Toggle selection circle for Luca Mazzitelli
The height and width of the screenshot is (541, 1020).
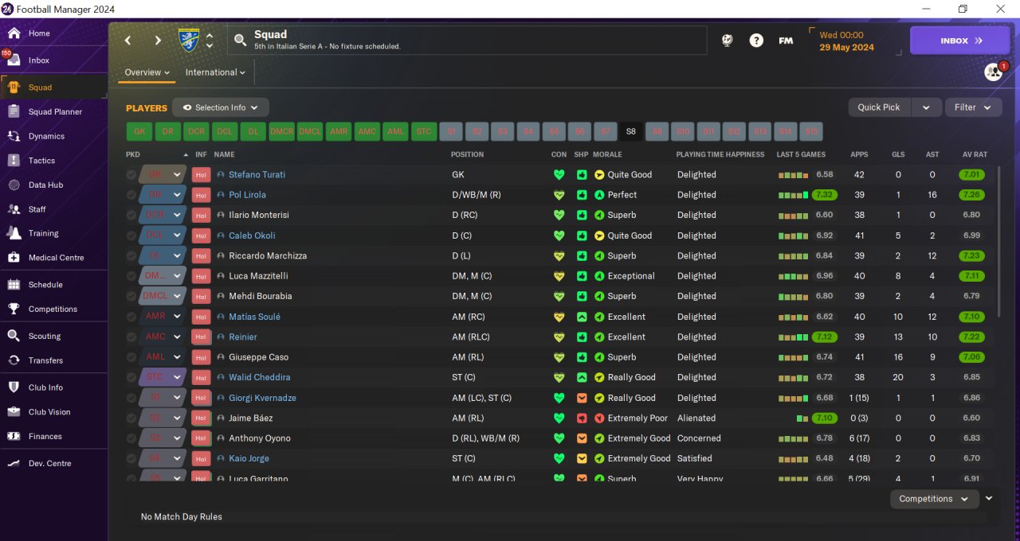[131, 276]
